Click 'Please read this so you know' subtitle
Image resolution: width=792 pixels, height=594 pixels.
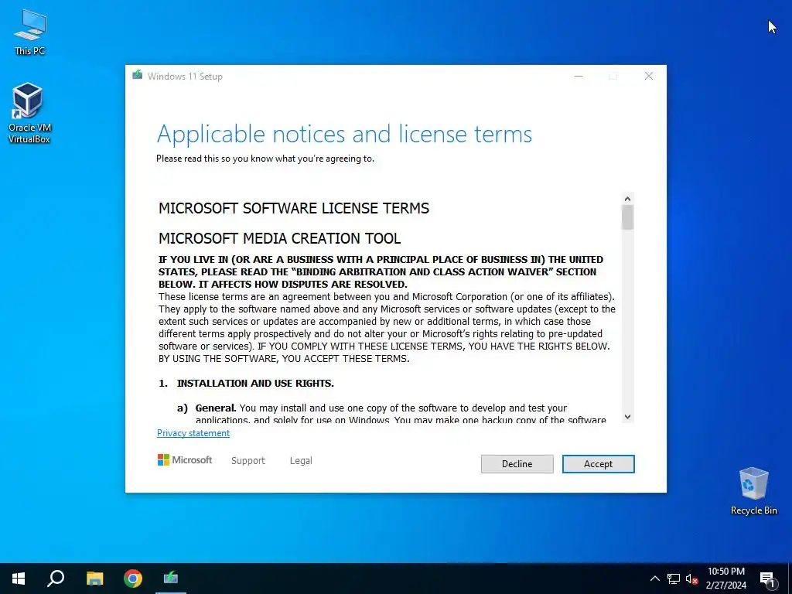(x=265, y=158)
